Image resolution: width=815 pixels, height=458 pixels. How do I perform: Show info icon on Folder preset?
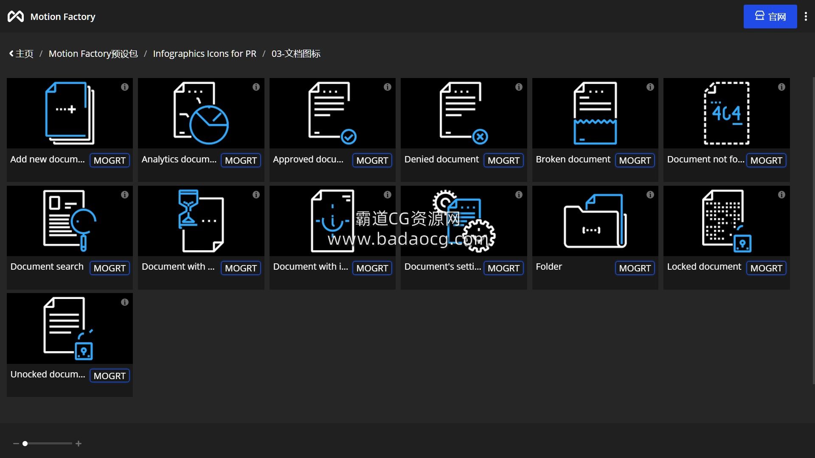tap(650, 195)
